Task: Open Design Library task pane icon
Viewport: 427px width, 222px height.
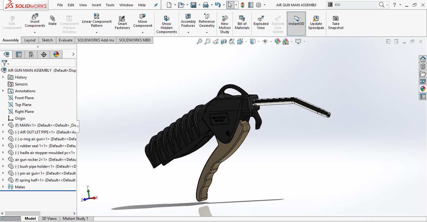Action: pos(423,66)
